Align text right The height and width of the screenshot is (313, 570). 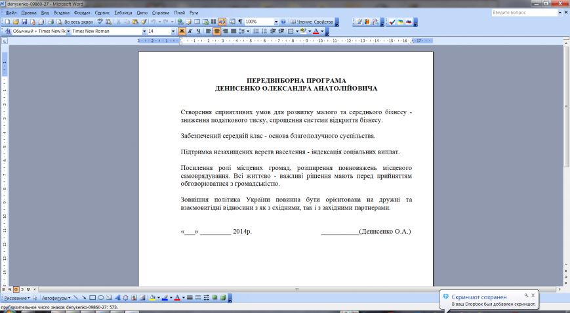pos(225,31)
